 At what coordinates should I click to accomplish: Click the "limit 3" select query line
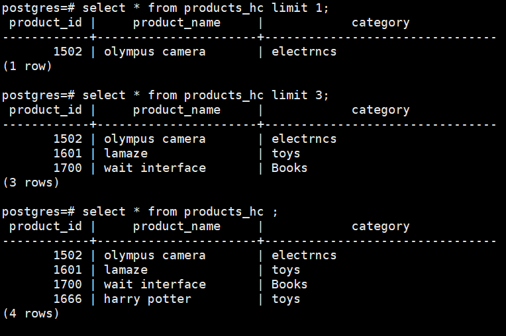click(166, 95)
